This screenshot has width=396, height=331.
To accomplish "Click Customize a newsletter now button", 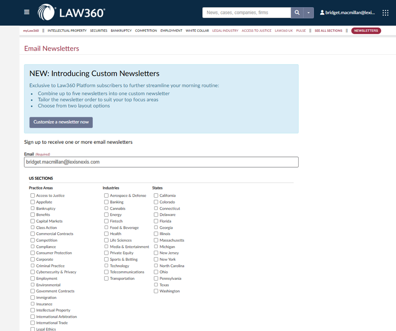I will coord(61,122).
